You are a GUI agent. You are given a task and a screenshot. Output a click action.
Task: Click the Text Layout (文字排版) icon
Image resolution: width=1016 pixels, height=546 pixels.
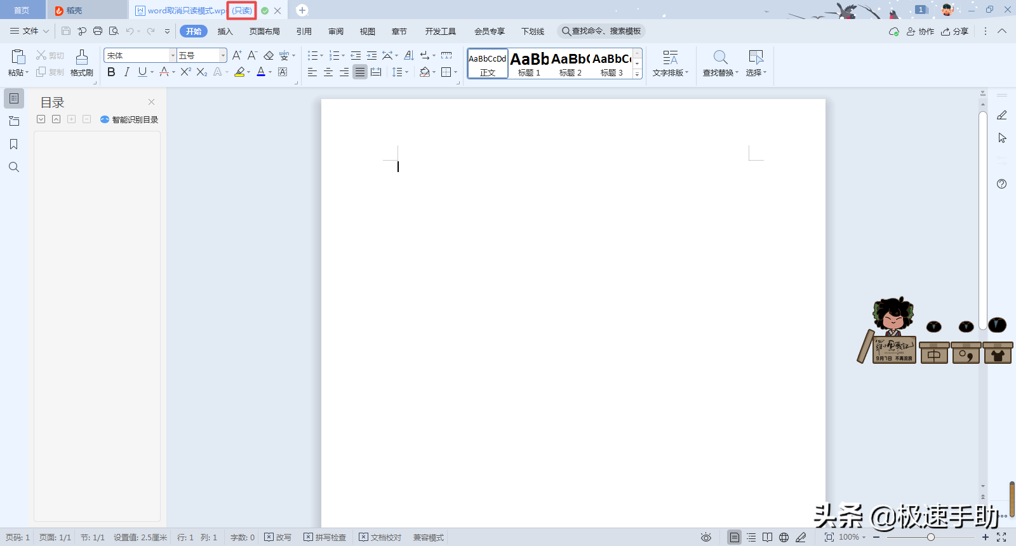click(x=670, y=58)
